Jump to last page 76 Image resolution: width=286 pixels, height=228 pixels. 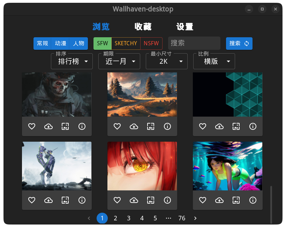coord(182,218)
